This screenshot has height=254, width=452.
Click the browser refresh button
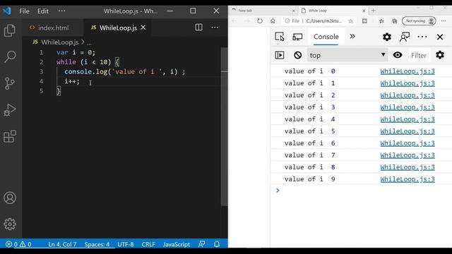click(x=260, y=20)
